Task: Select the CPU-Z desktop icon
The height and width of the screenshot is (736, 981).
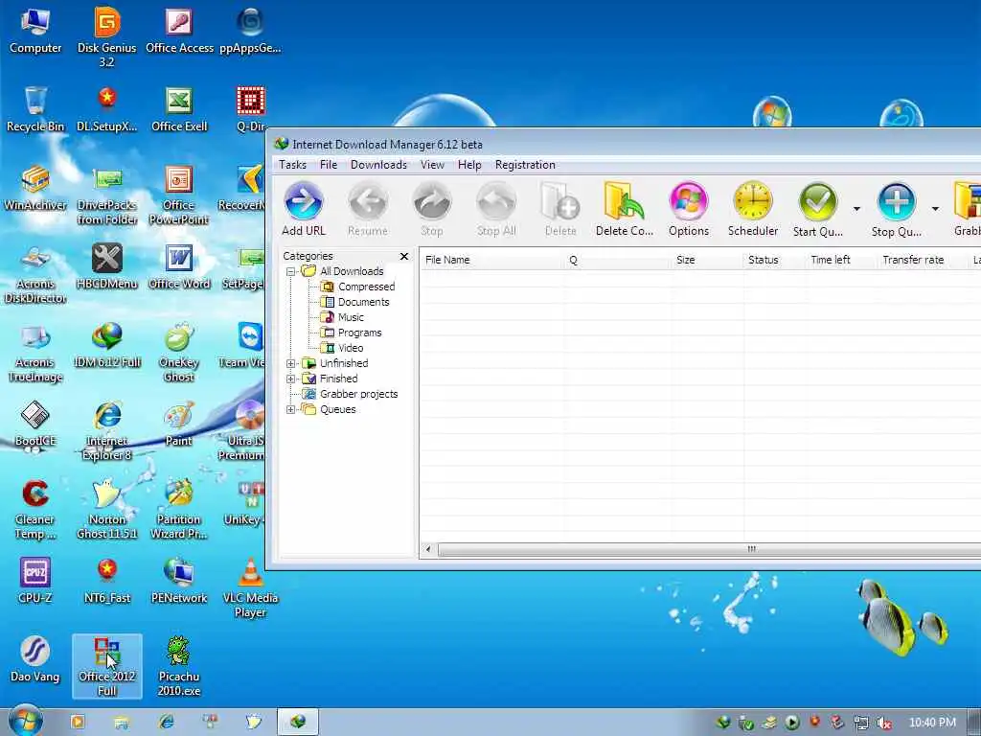Action: point(35,580)
